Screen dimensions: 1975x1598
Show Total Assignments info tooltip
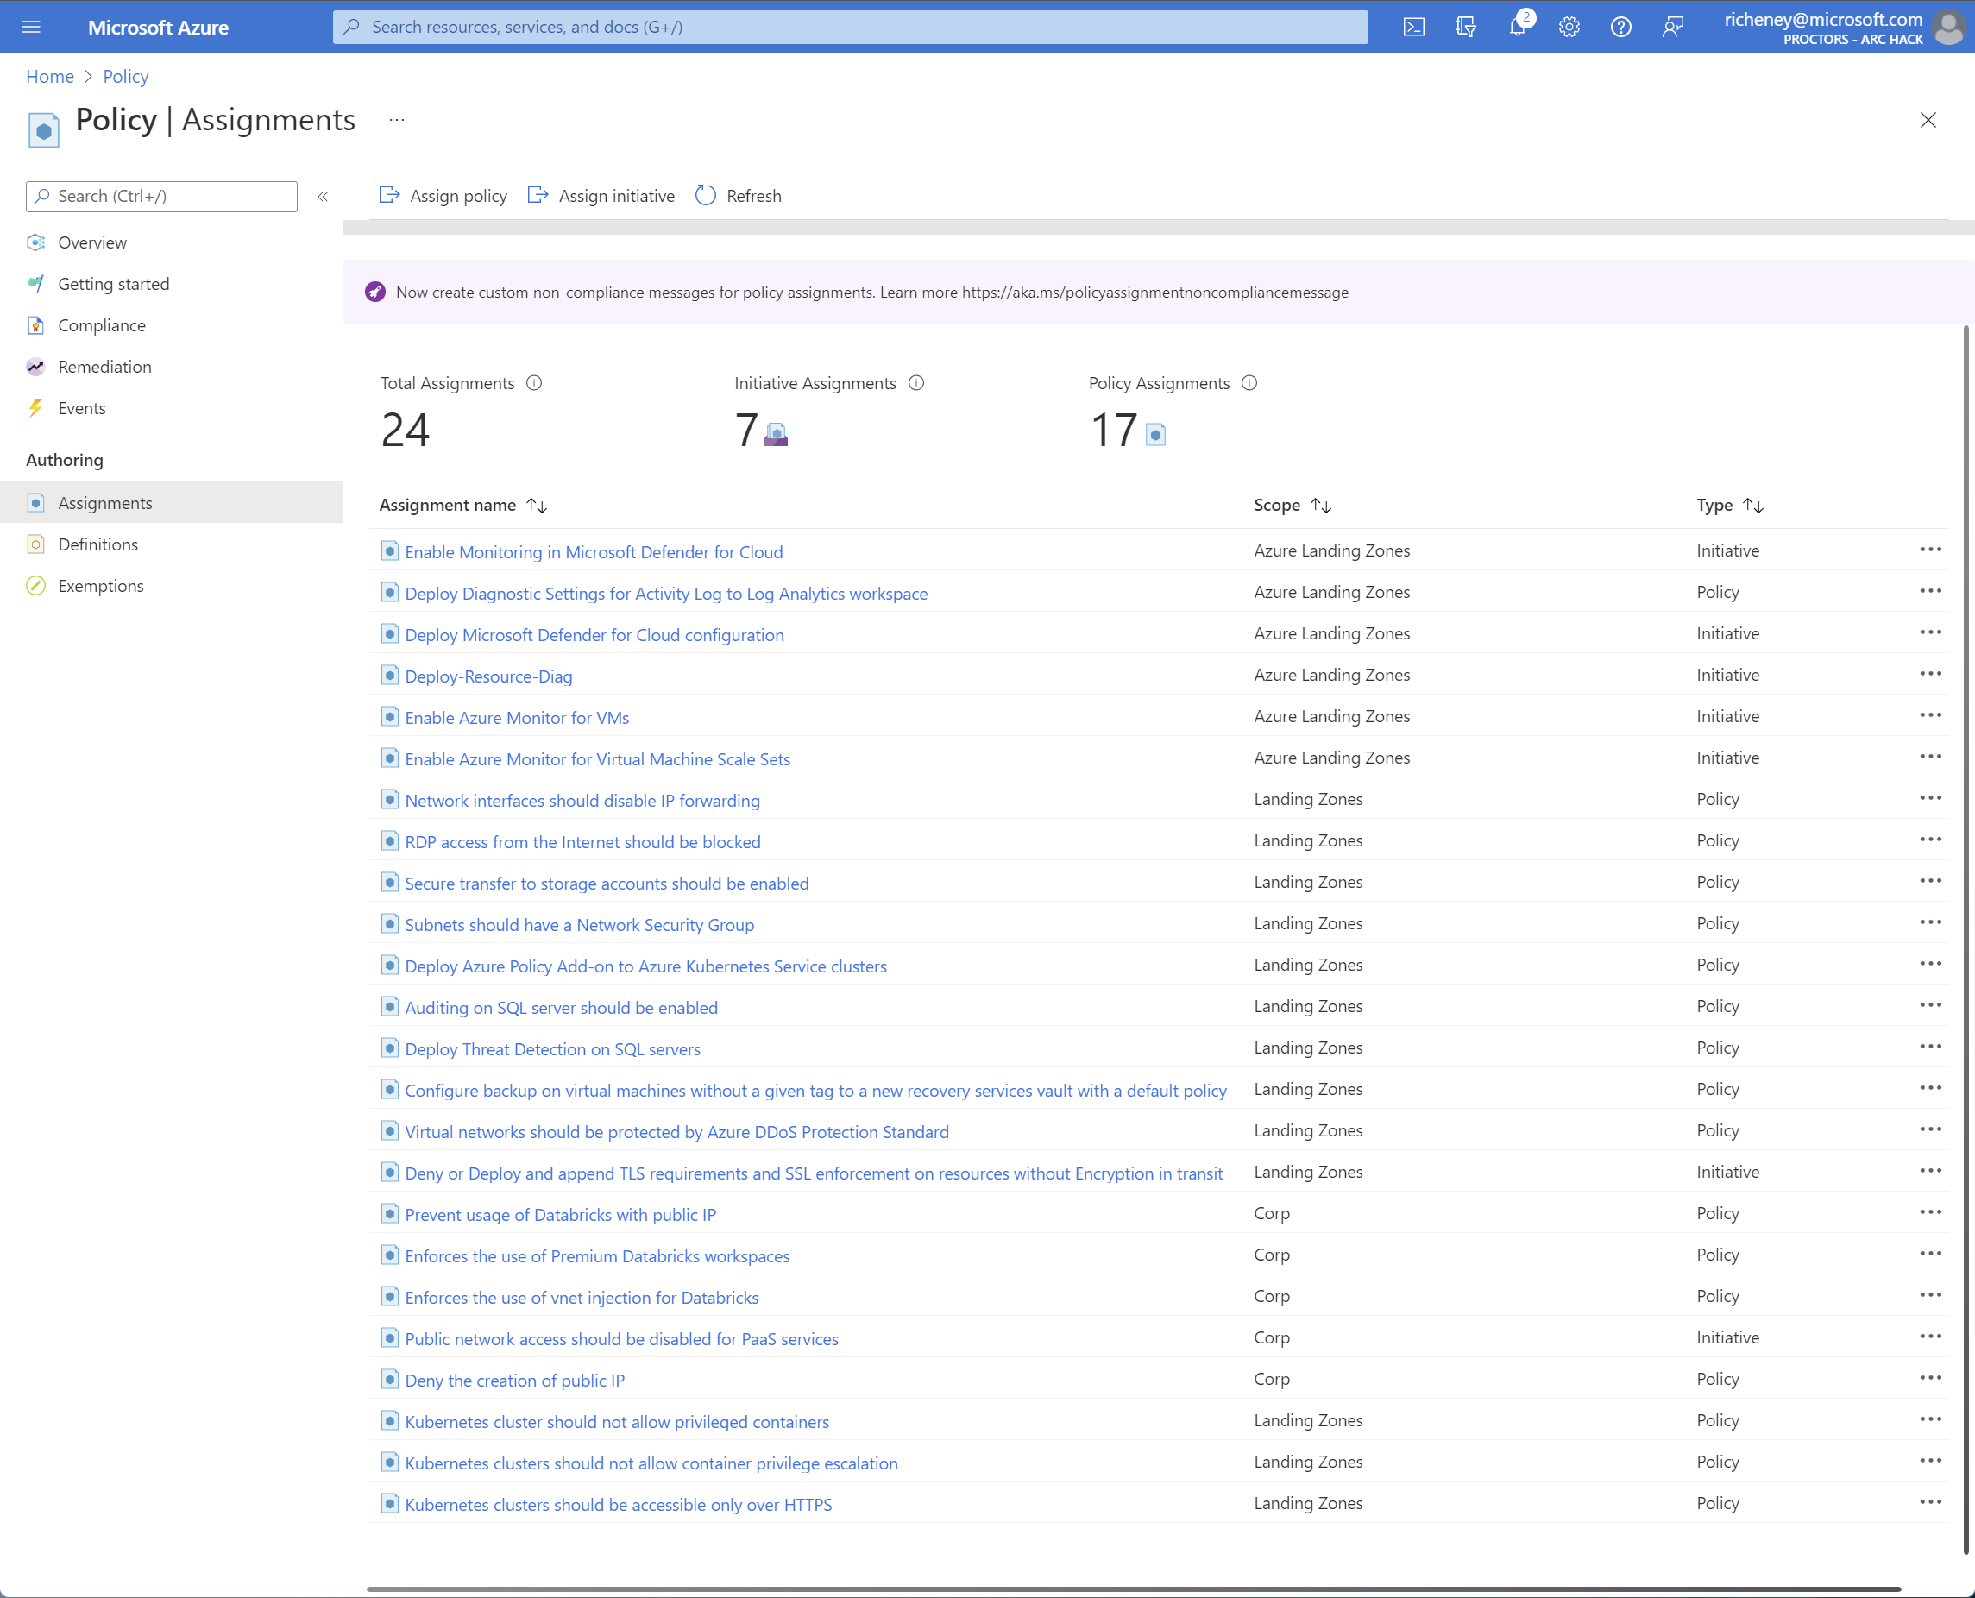pyautogui.click(x=535, y=383)
